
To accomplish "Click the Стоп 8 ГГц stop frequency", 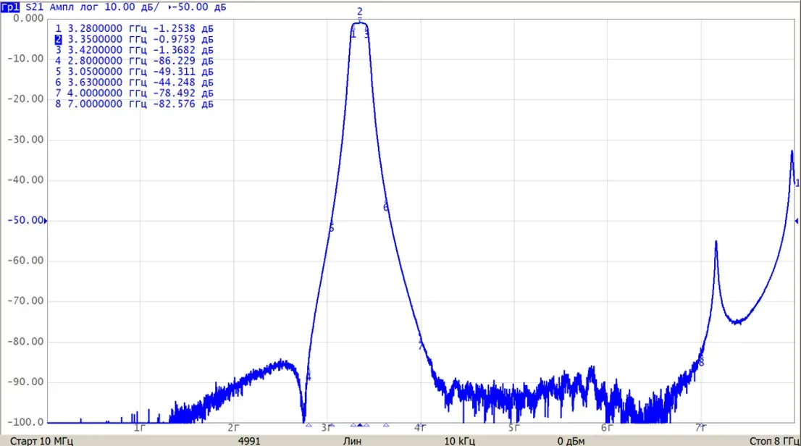I will [x=774, y=441].
